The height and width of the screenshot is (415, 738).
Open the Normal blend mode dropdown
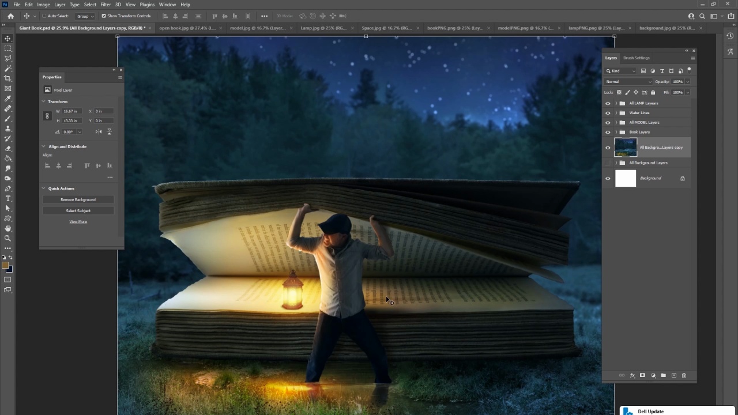628,82
